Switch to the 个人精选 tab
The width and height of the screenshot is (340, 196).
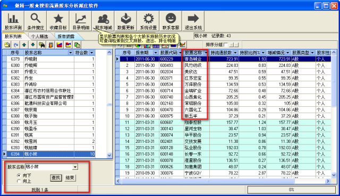[x=39, y=37]
